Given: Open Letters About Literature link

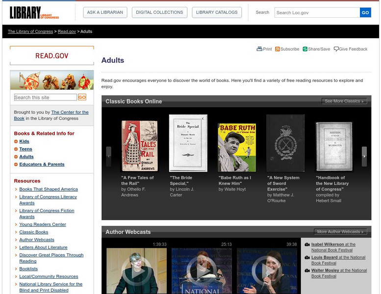Looking at the screenshot, I should [43, 247].
